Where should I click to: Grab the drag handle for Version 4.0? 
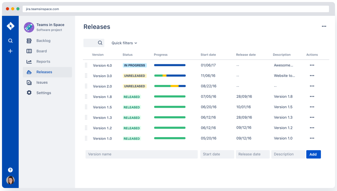pyautogui.click(x=86, y=65)
